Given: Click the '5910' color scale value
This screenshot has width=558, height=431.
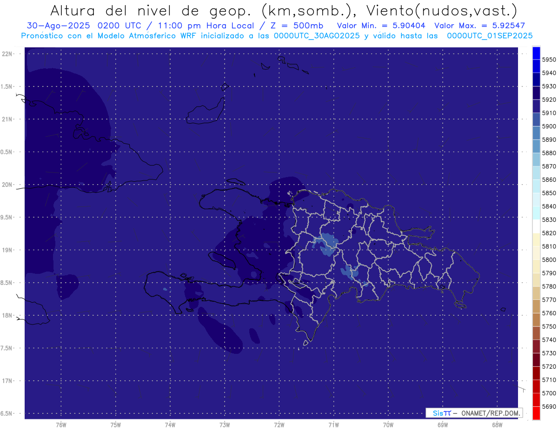Looking at the screenshot, I should tap(549, 113).
